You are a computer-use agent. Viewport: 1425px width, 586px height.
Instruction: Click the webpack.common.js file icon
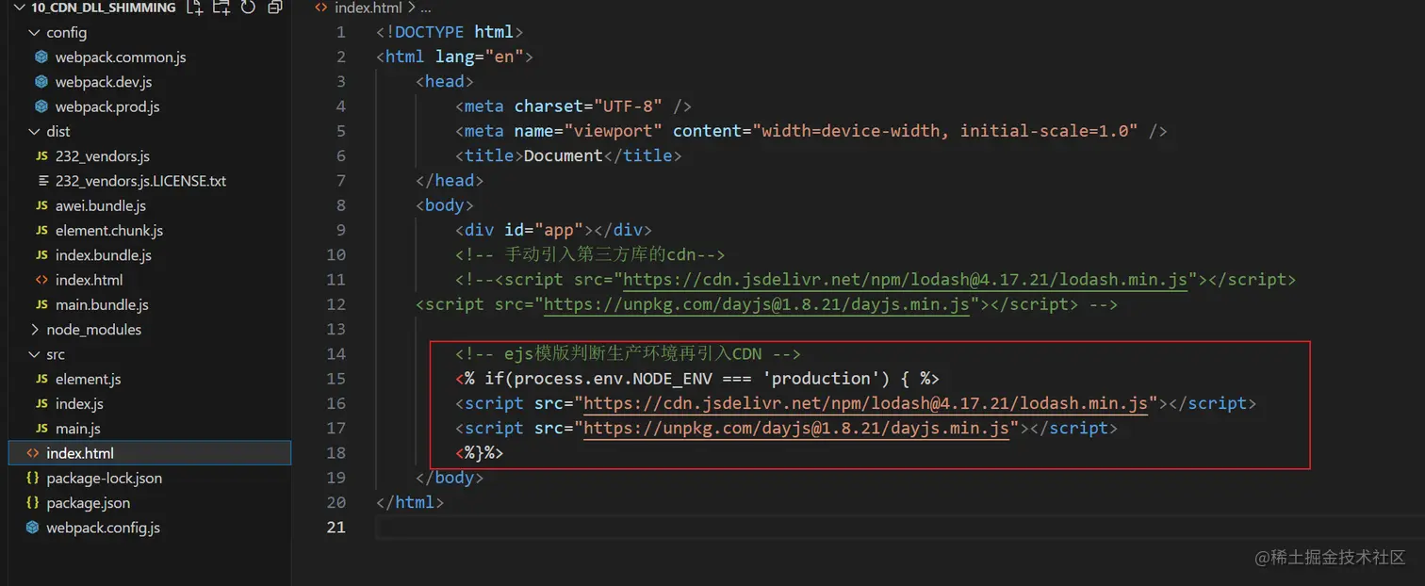point(41,57)
